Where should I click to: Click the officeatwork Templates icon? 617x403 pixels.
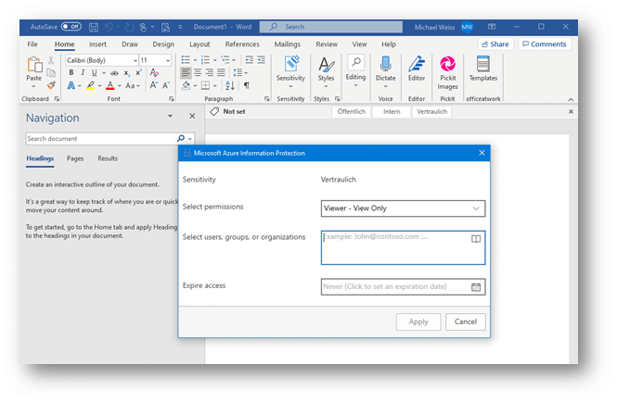click(x=482, y=69)
